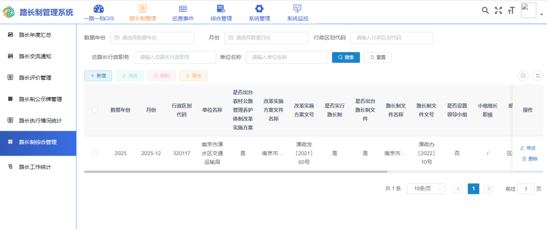This screenshot has height=229, width=547.
Task: Toggle fullscreen mode icon in header
Action: point(498,11)
